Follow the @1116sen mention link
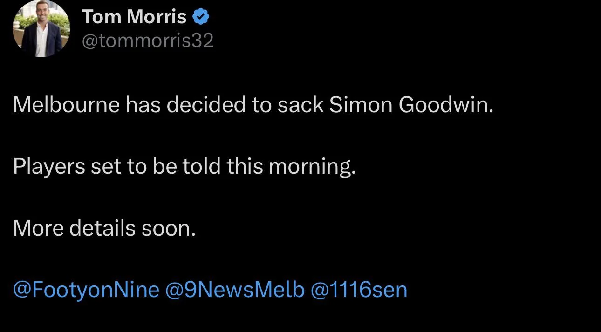This screenshot has width=601, height=332. (359, 290)
